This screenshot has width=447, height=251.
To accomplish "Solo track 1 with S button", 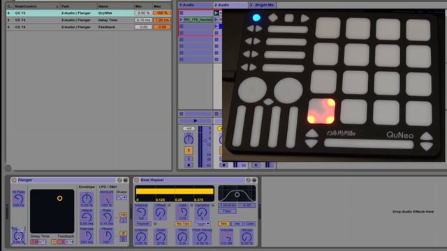I will coord(189,159).
